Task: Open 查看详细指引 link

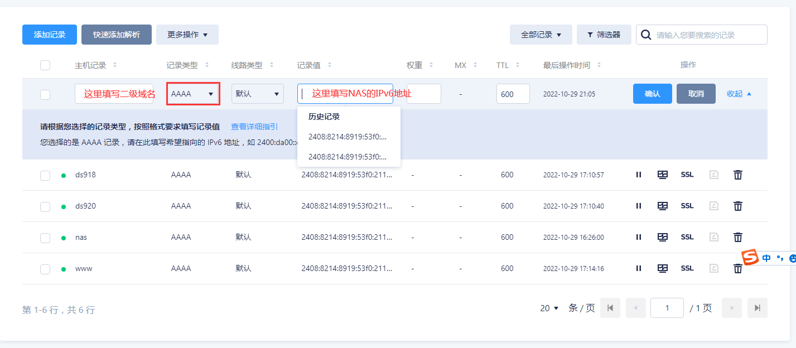Action: 254,127
